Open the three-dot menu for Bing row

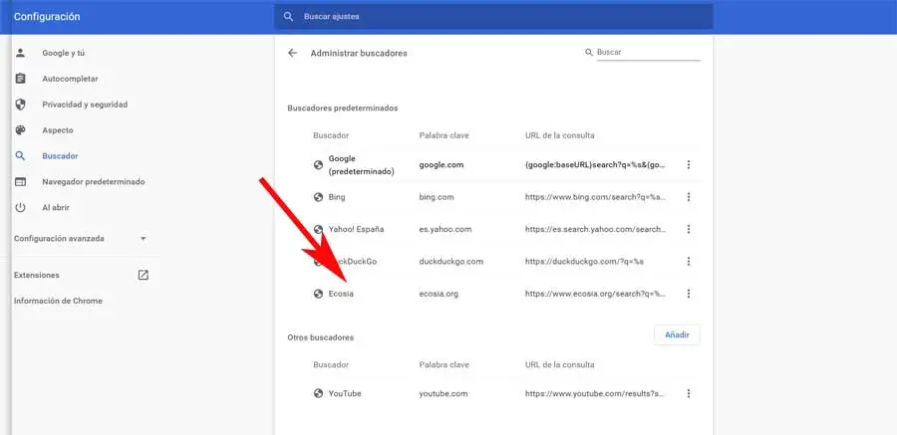pyautogui.click(x=688, y=197)
